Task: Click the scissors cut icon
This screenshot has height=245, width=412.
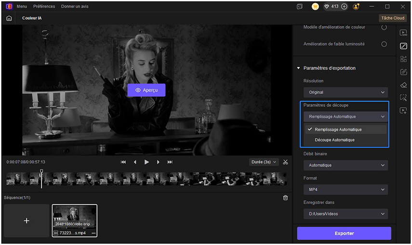Action: (x=285, y=162)
